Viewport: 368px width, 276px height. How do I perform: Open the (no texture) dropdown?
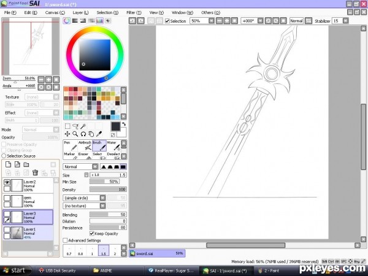click(x=102, y=206)
